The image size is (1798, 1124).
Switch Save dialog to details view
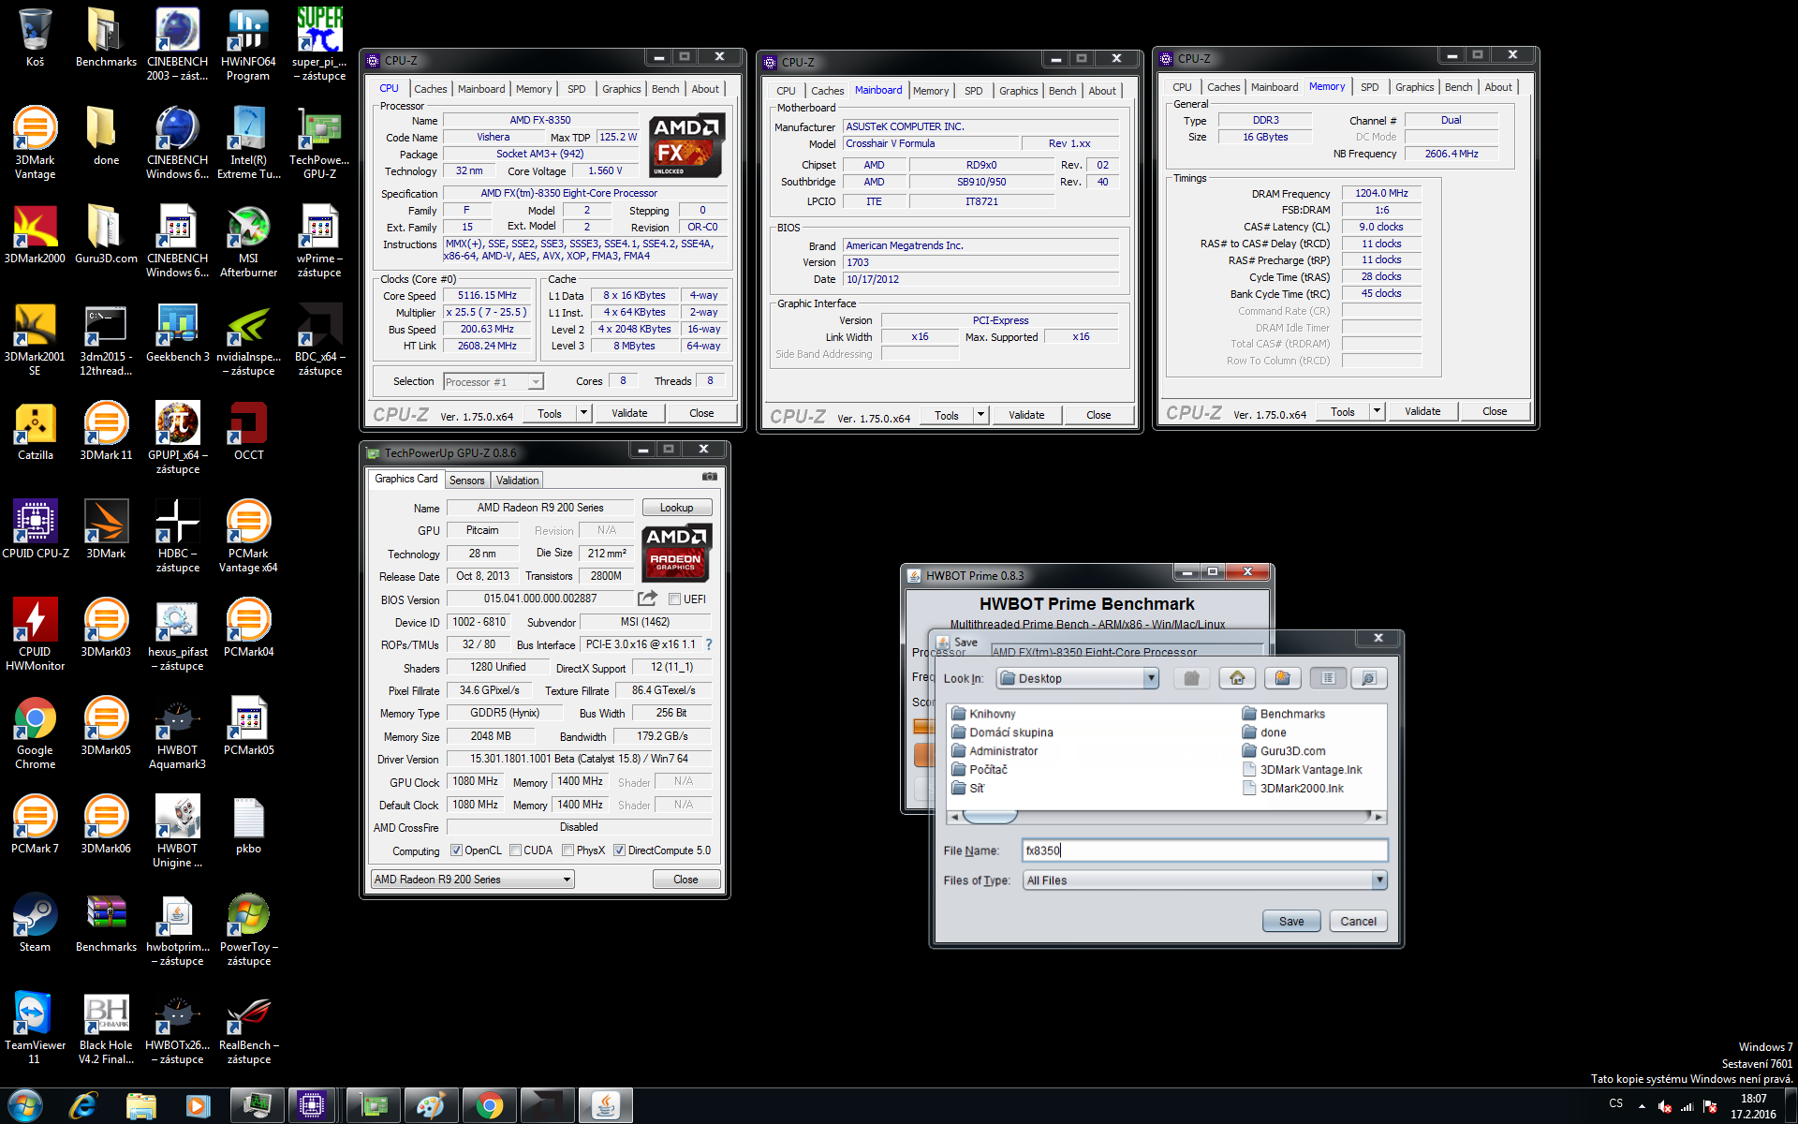click(1368, 678)
